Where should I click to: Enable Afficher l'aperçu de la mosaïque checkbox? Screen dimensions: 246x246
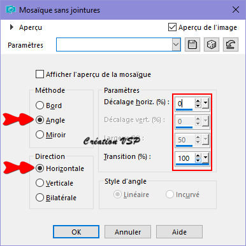pyautogui.click(x=40, y=74)
